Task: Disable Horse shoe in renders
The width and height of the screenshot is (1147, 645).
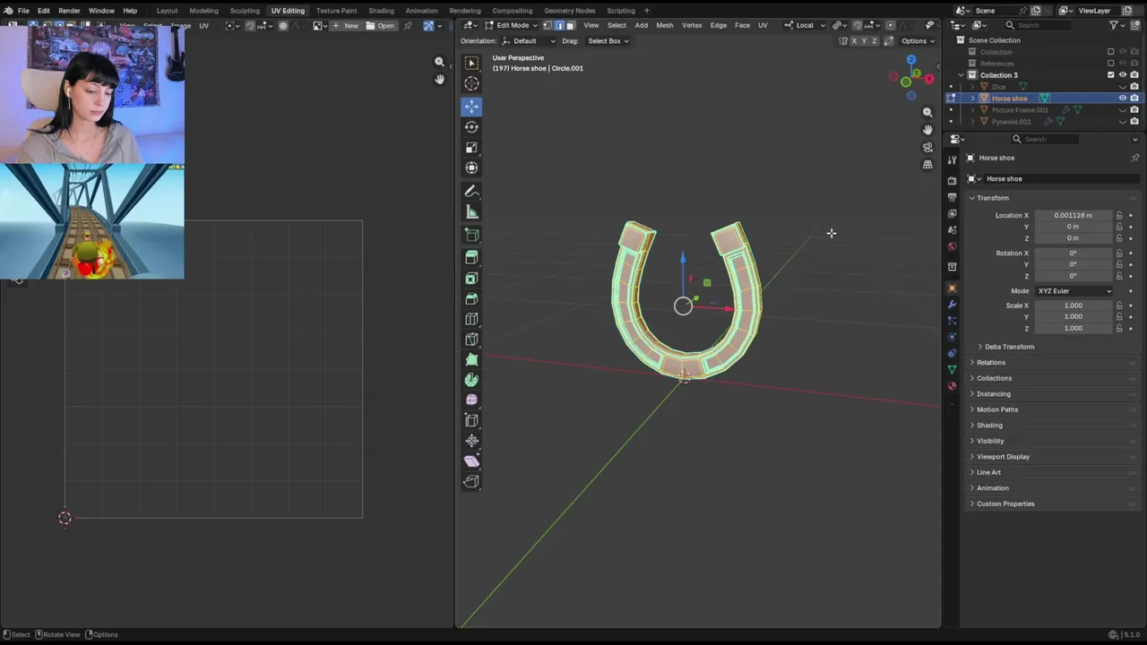Action: (x=1134, y=99)
